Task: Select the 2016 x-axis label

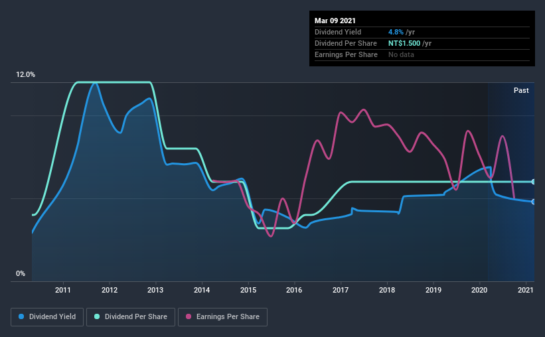Action: pos(294,290)
